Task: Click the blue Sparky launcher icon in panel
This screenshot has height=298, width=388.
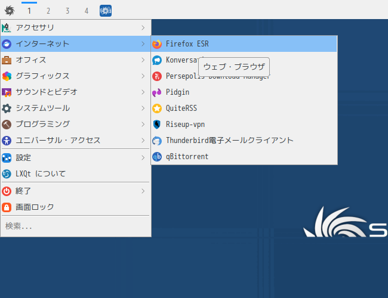Action: 106,11
